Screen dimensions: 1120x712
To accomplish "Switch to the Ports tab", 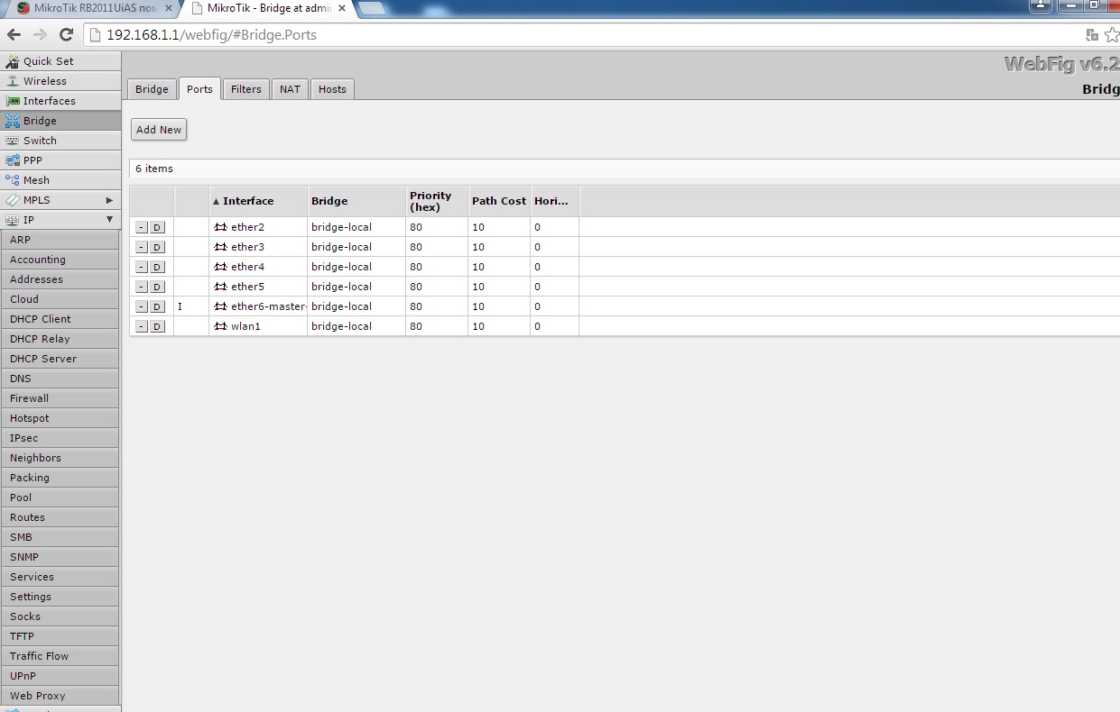I will [x=199, y=89].
